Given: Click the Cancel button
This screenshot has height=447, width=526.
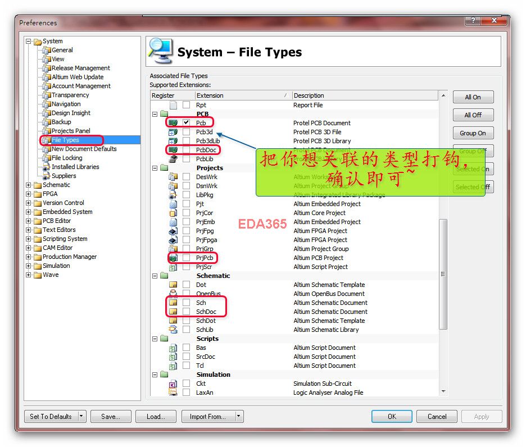Looking at the screenshot, I should (x=437, y=417).
